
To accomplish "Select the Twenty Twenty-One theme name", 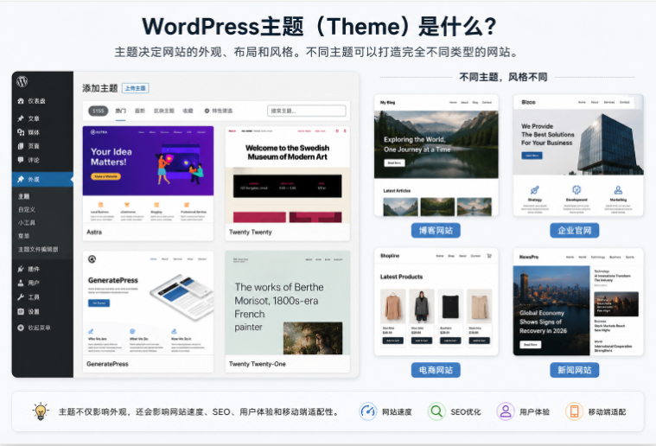I will tap(258, 364).
